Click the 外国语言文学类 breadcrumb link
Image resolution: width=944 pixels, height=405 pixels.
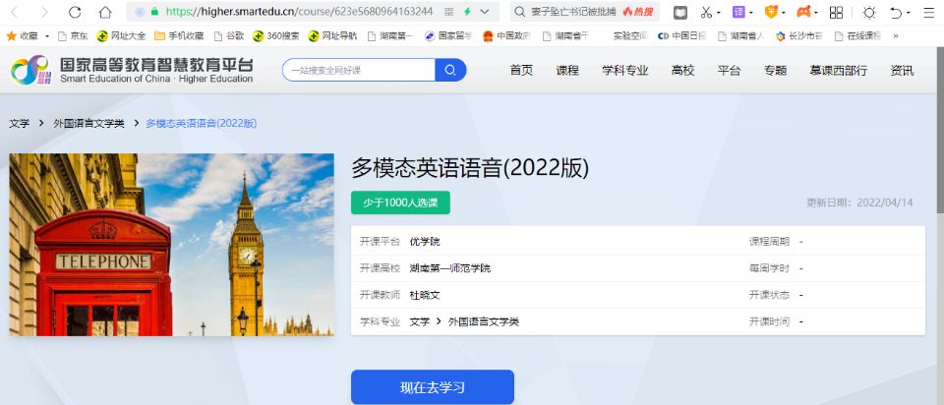88,124
